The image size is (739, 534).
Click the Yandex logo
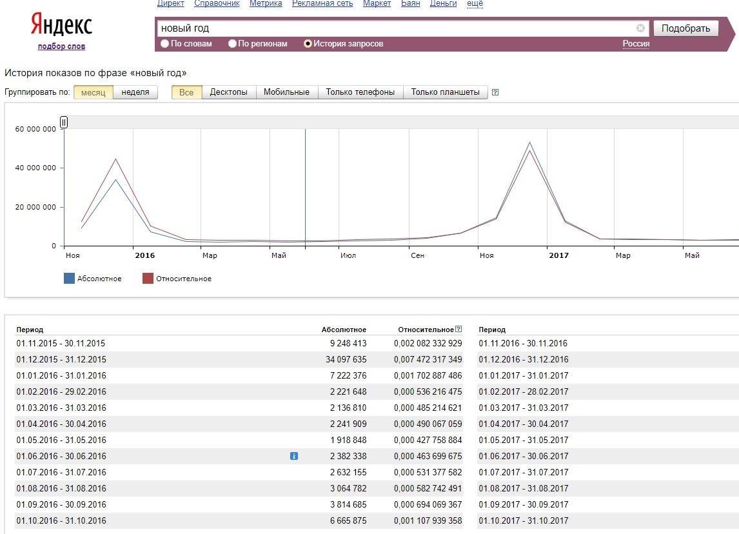click(x=61, y=26)
